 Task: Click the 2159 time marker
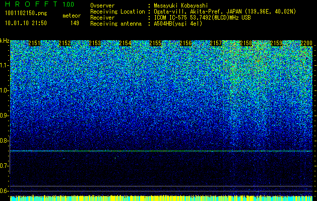276,43
